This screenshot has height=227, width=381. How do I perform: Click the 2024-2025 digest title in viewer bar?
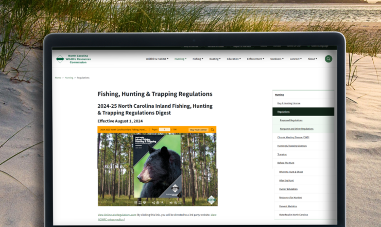123,129
